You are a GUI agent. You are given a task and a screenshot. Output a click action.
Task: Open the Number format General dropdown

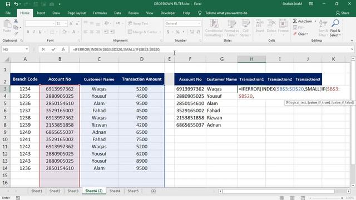pyautogui.click(x=199, y=23)
